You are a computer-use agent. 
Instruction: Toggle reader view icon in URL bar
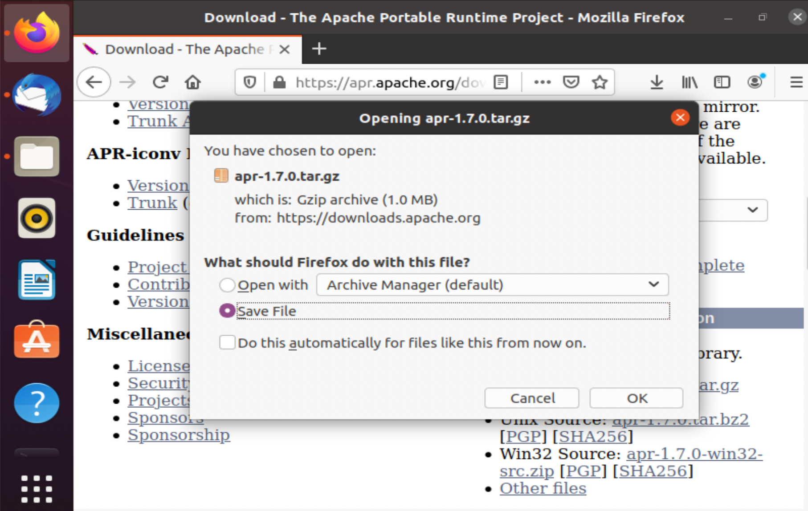coord(501,82)
